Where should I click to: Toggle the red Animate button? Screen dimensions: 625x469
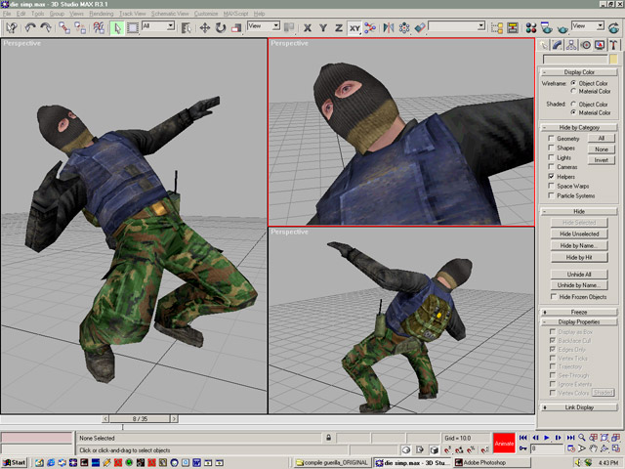tap(504, 443)
